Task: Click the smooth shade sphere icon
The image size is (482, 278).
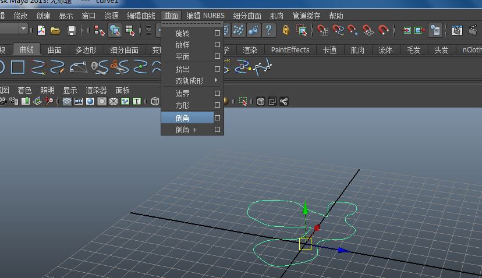Action: point(90,101)
